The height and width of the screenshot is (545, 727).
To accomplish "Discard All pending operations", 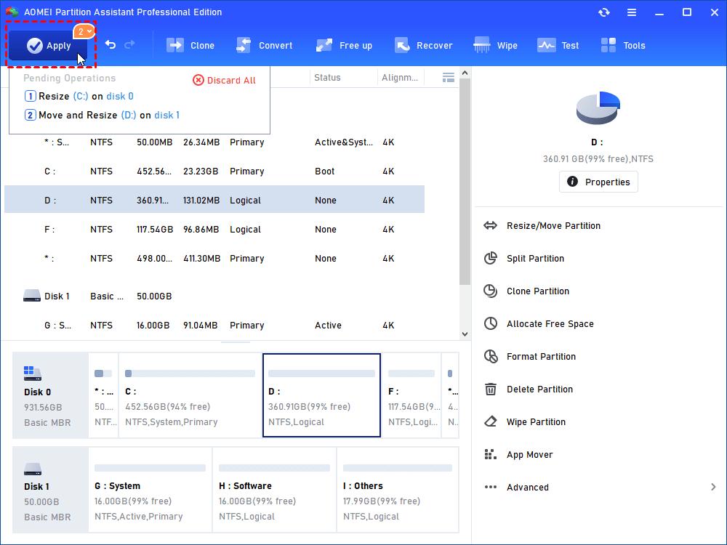I will tap(225, 80).
